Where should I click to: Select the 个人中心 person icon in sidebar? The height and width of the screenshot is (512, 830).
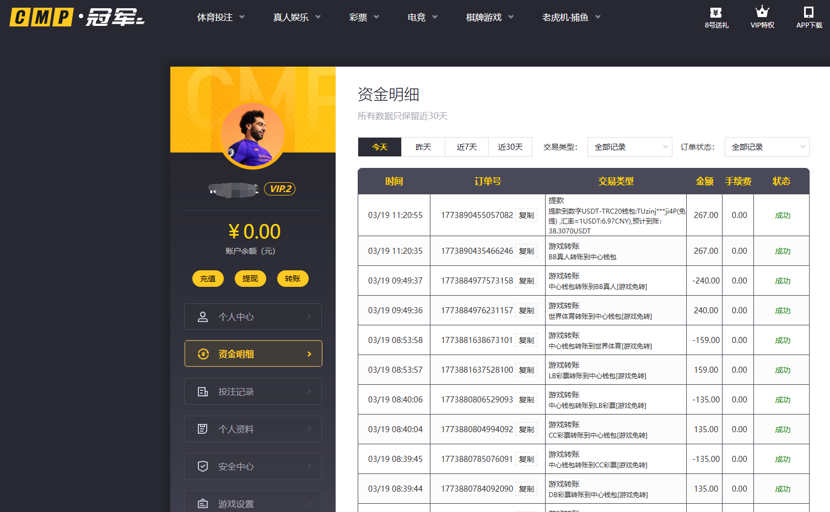pyautogui.click(x=203, y=316)
